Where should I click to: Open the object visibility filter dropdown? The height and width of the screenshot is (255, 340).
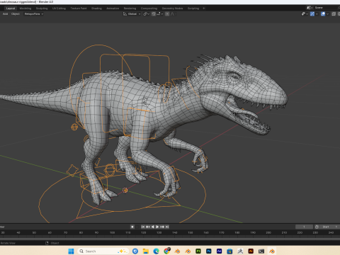(305, 14)
